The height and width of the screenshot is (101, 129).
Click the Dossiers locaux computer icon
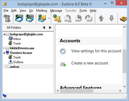tap(7, 53)
